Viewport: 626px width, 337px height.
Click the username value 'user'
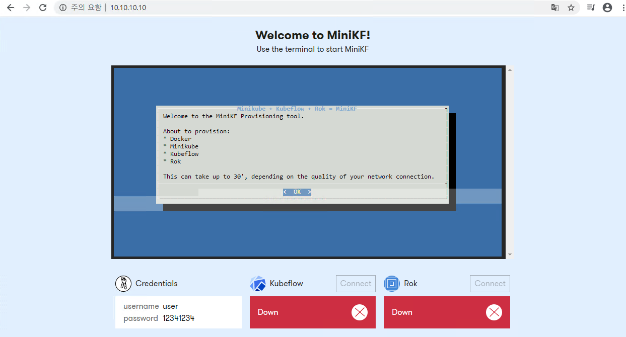pyautogui.click(x=171, y=306)
